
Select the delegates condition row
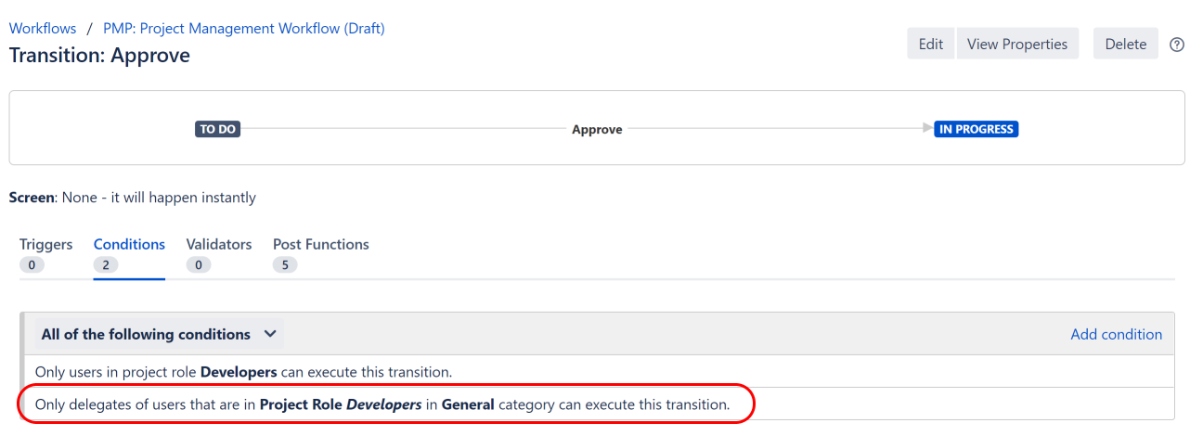pos(382,405)
